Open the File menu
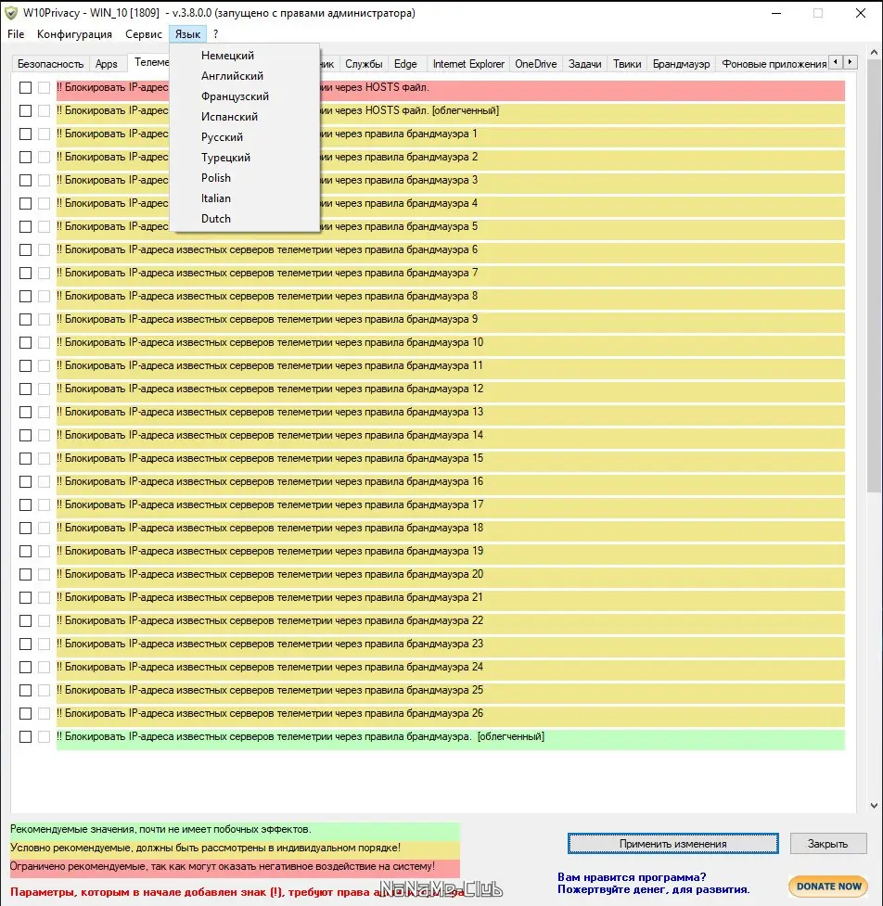The height and width of the screenshot is (906, 883). 16,34
